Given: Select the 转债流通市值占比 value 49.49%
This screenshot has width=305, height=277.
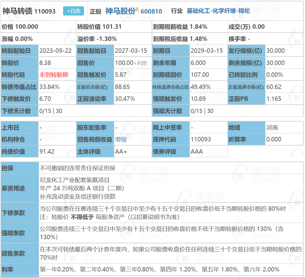Looking at the screenshot, I should tap(201, 87).
